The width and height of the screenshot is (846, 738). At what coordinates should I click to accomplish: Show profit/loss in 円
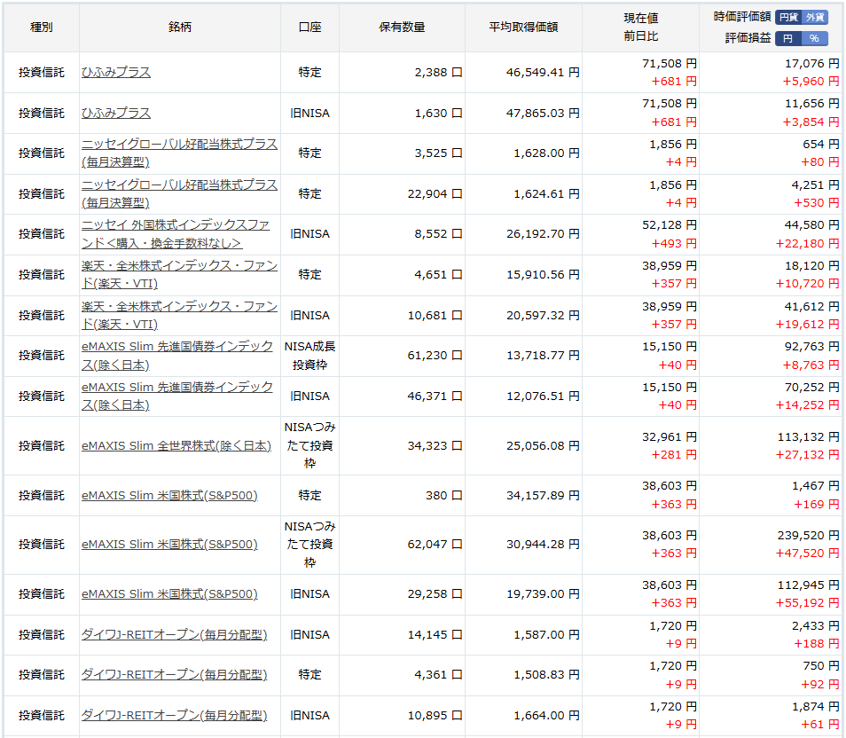pyautogui.click(x=788, y=38)
